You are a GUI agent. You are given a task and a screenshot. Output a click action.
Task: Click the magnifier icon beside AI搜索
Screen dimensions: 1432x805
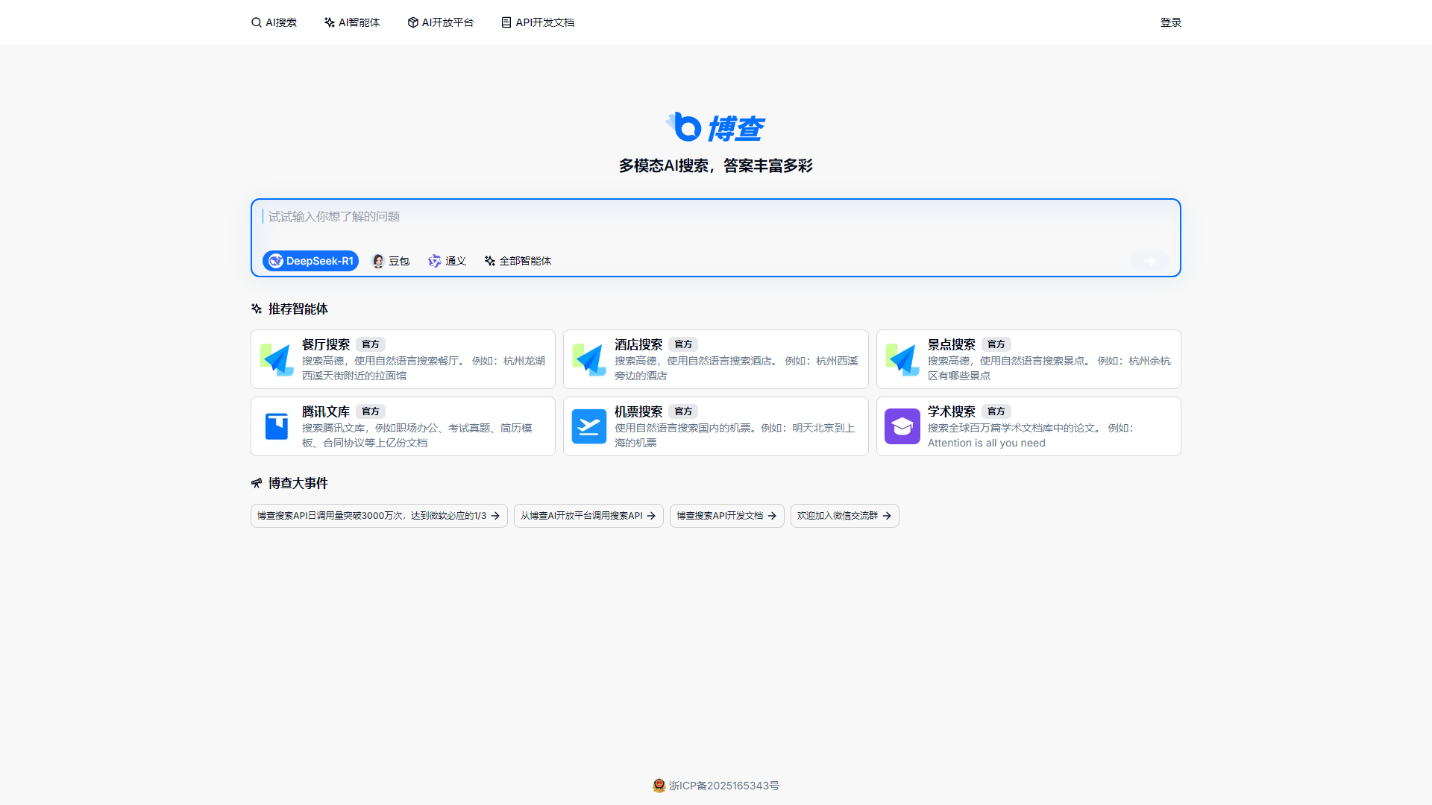click(x=257, y=22)
